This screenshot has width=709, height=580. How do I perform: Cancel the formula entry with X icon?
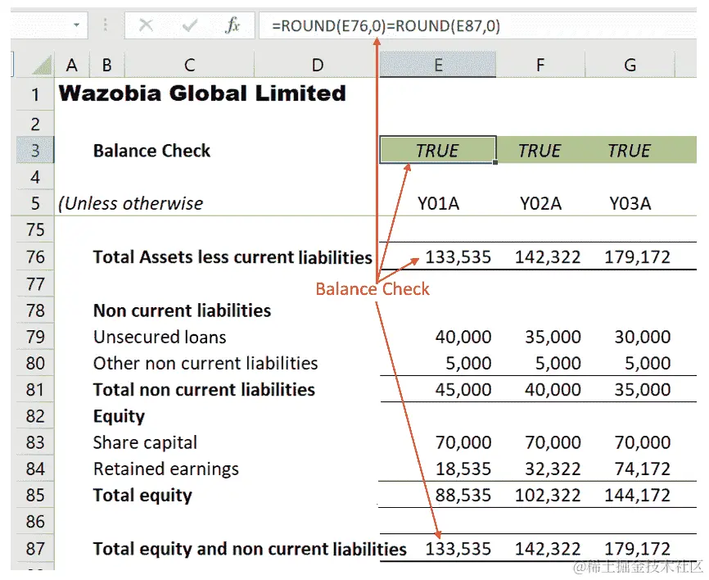point(146,25)
